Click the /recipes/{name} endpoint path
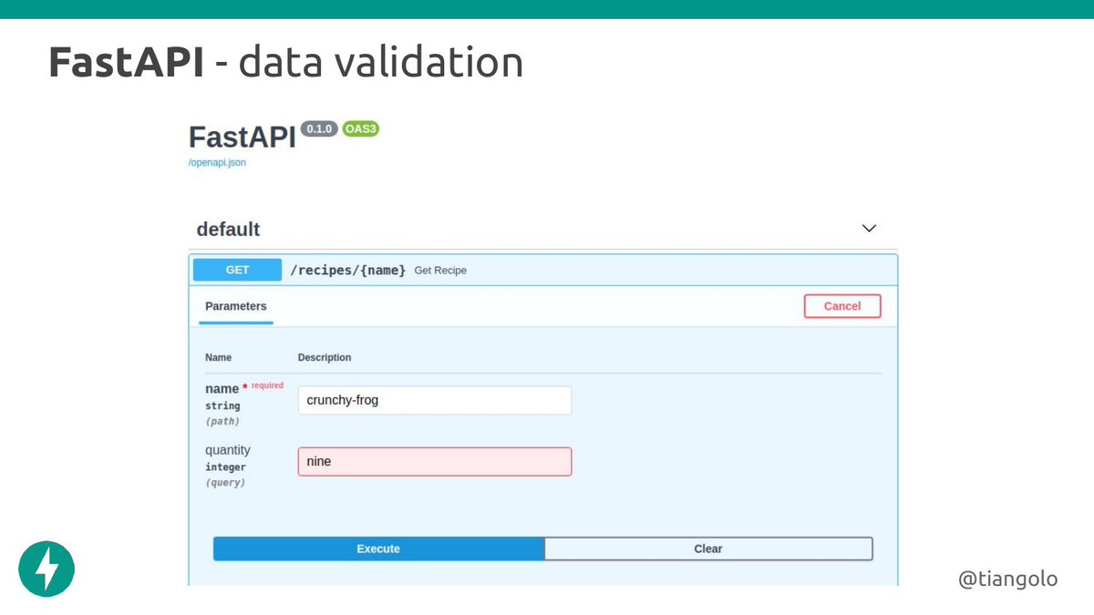The image size is (1094, 615). (347, 271)
